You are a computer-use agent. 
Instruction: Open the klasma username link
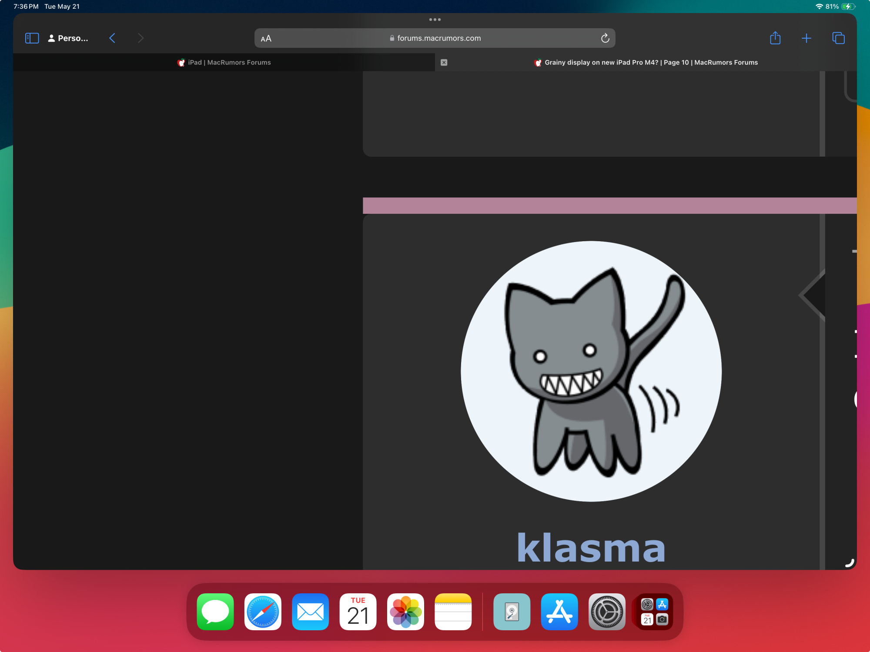[591, 548]
